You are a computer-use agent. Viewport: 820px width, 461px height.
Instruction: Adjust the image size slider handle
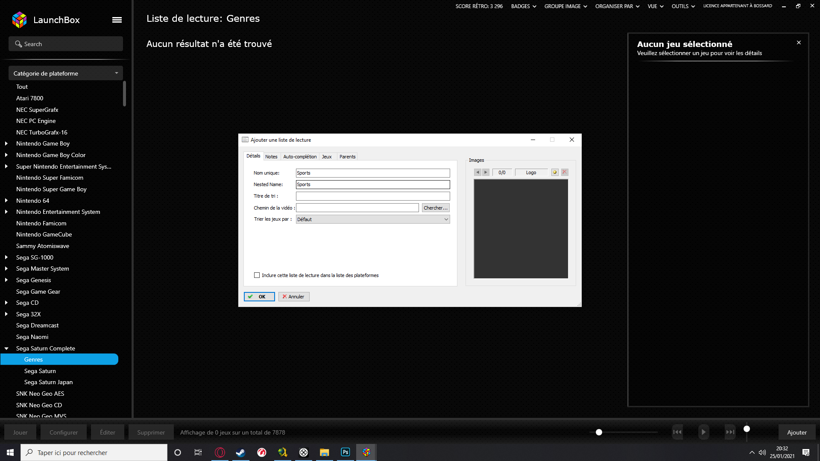tap(599, 432)
